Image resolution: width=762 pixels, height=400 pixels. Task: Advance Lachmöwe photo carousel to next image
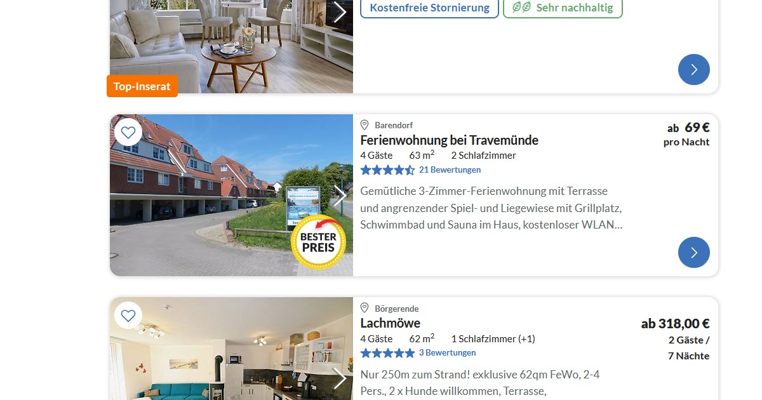pos(340,378)
